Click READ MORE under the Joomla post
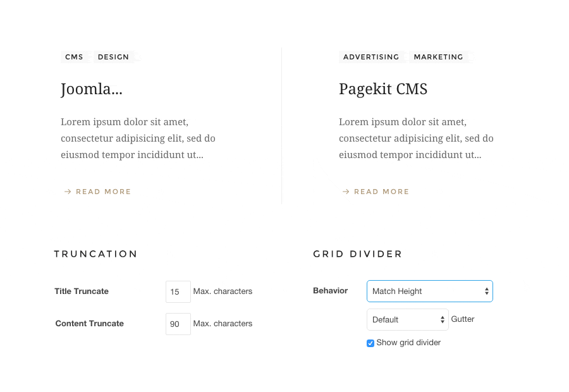Screen dimensions: 569x392 pyautogui.click(x=103, y=192)
